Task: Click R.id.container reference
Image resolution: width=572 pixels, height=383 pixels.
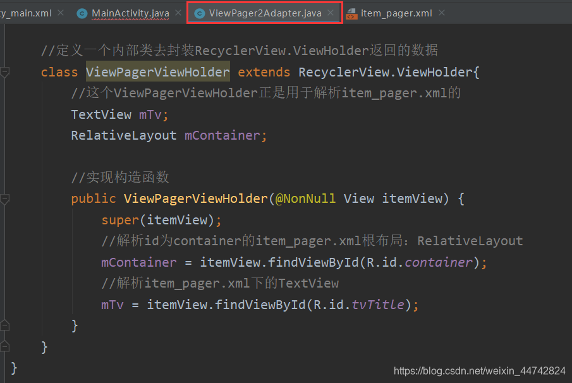Action: click(419, 263)
